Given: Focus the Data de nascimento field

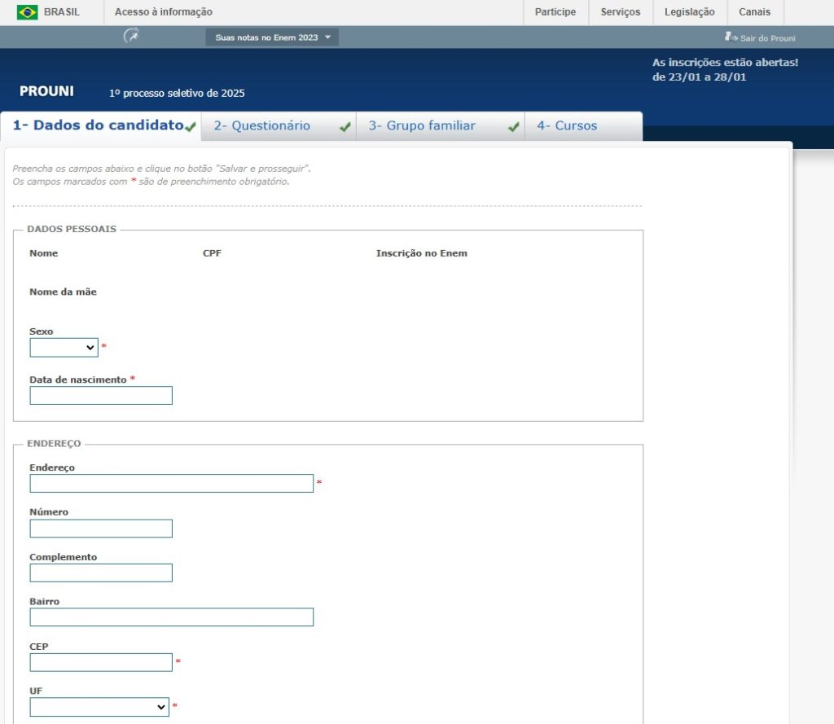Looking at the screenshot, I should click(x=101, y=396).
